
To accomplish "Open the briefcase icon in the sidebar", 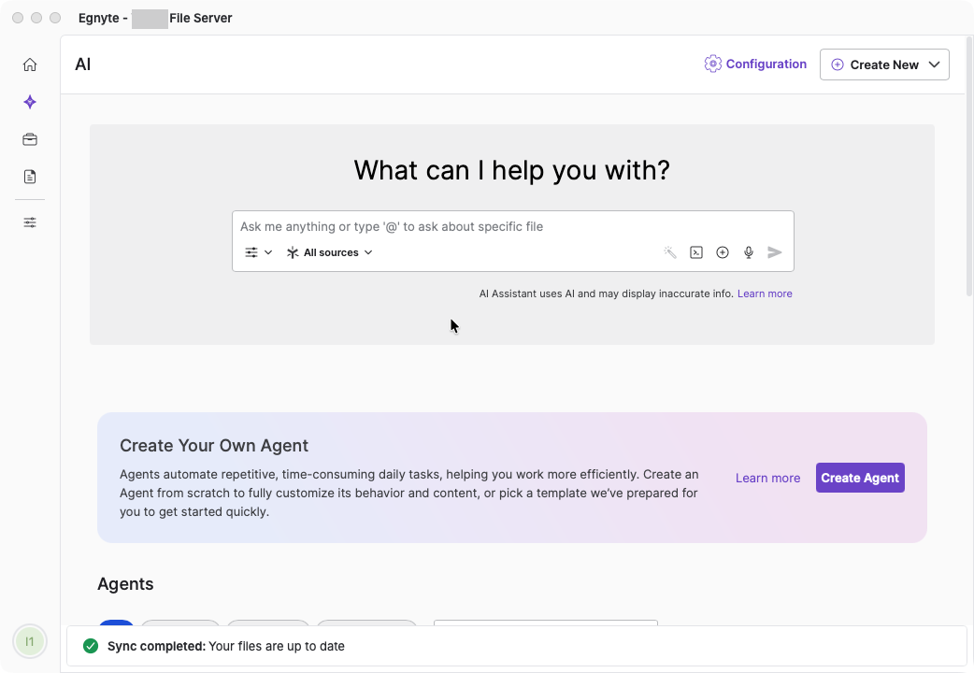I will pos(29,138).
